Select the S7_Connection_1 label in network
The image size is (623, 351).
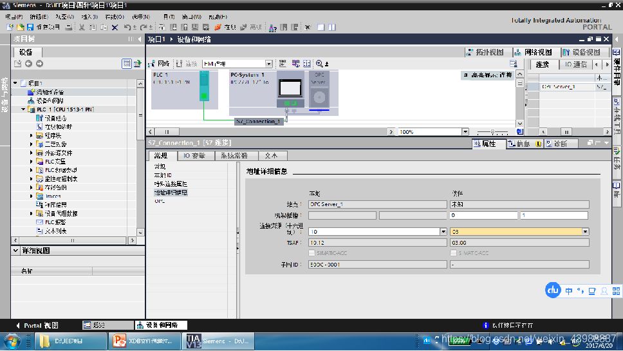[259, 121]
